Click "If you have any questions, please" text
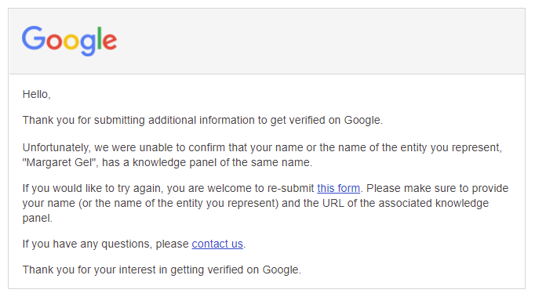535x304 pixels. click(105, 244)
